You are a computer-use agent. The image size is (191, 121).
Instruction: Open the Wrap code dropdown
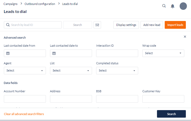[x=163, y=53]
